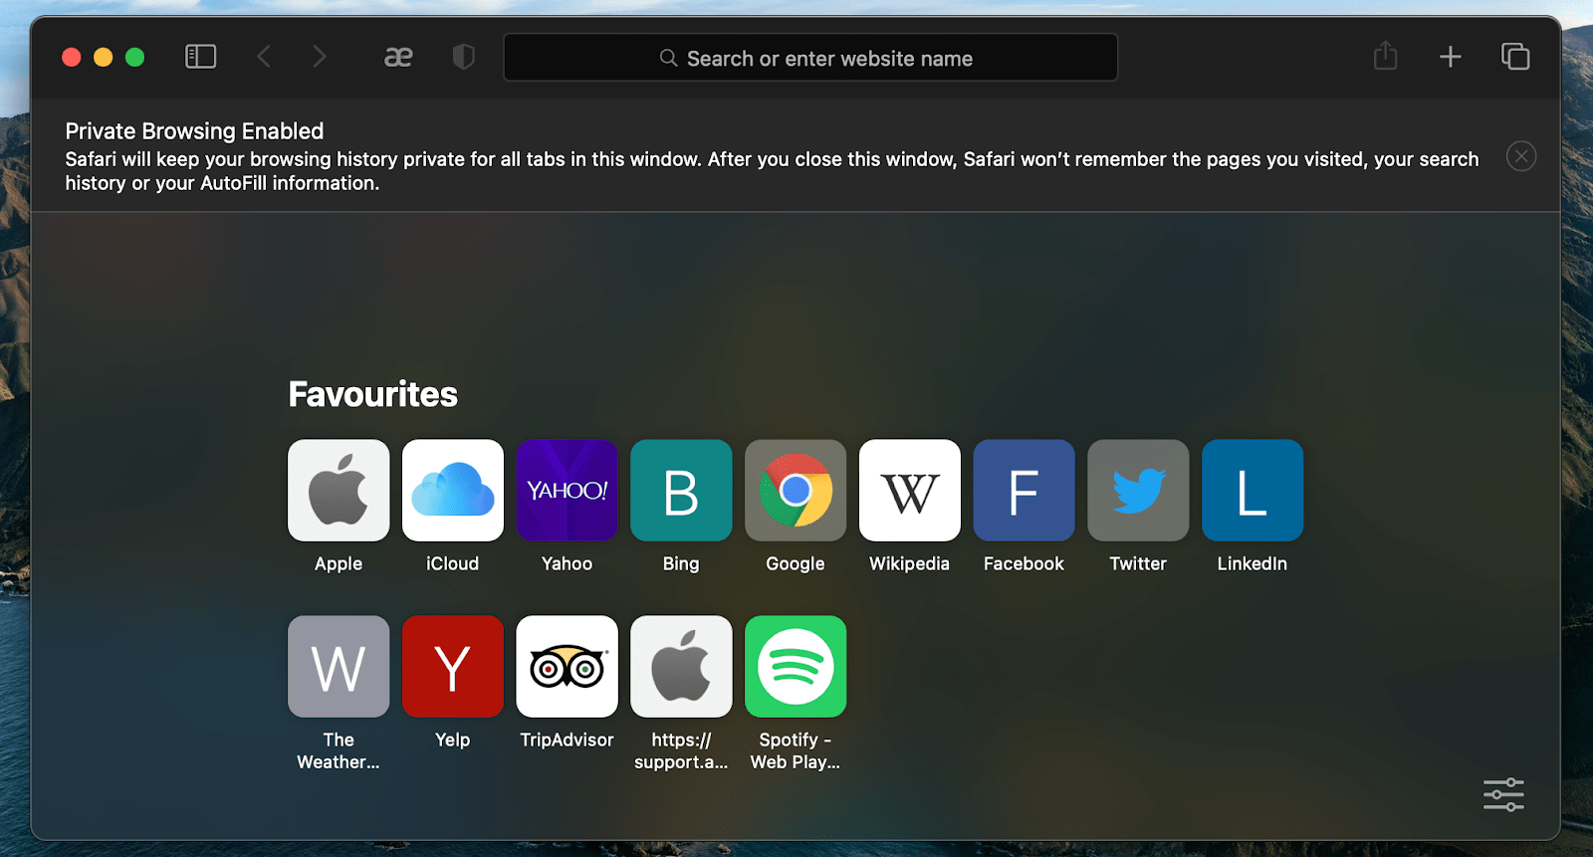The image size is (1593, 857).
Task: Open The Weather favourite
Action: [339, 667]
